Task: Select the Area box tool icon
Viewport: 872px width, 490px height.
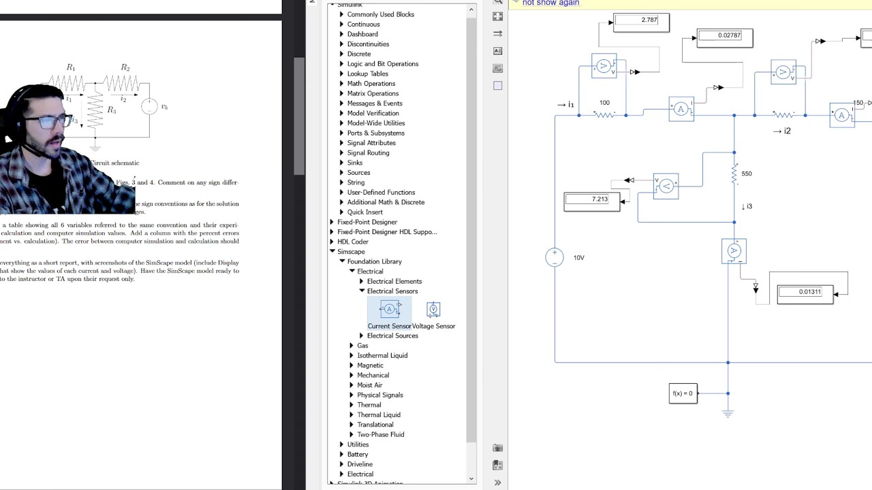Action: pos(497,86)
